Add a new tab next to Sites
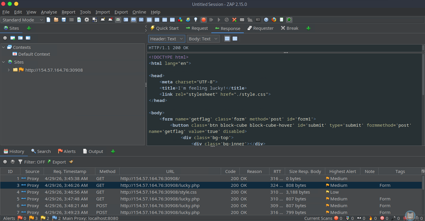The height and width of the screenshot is (221, 425). pos(29,28)
